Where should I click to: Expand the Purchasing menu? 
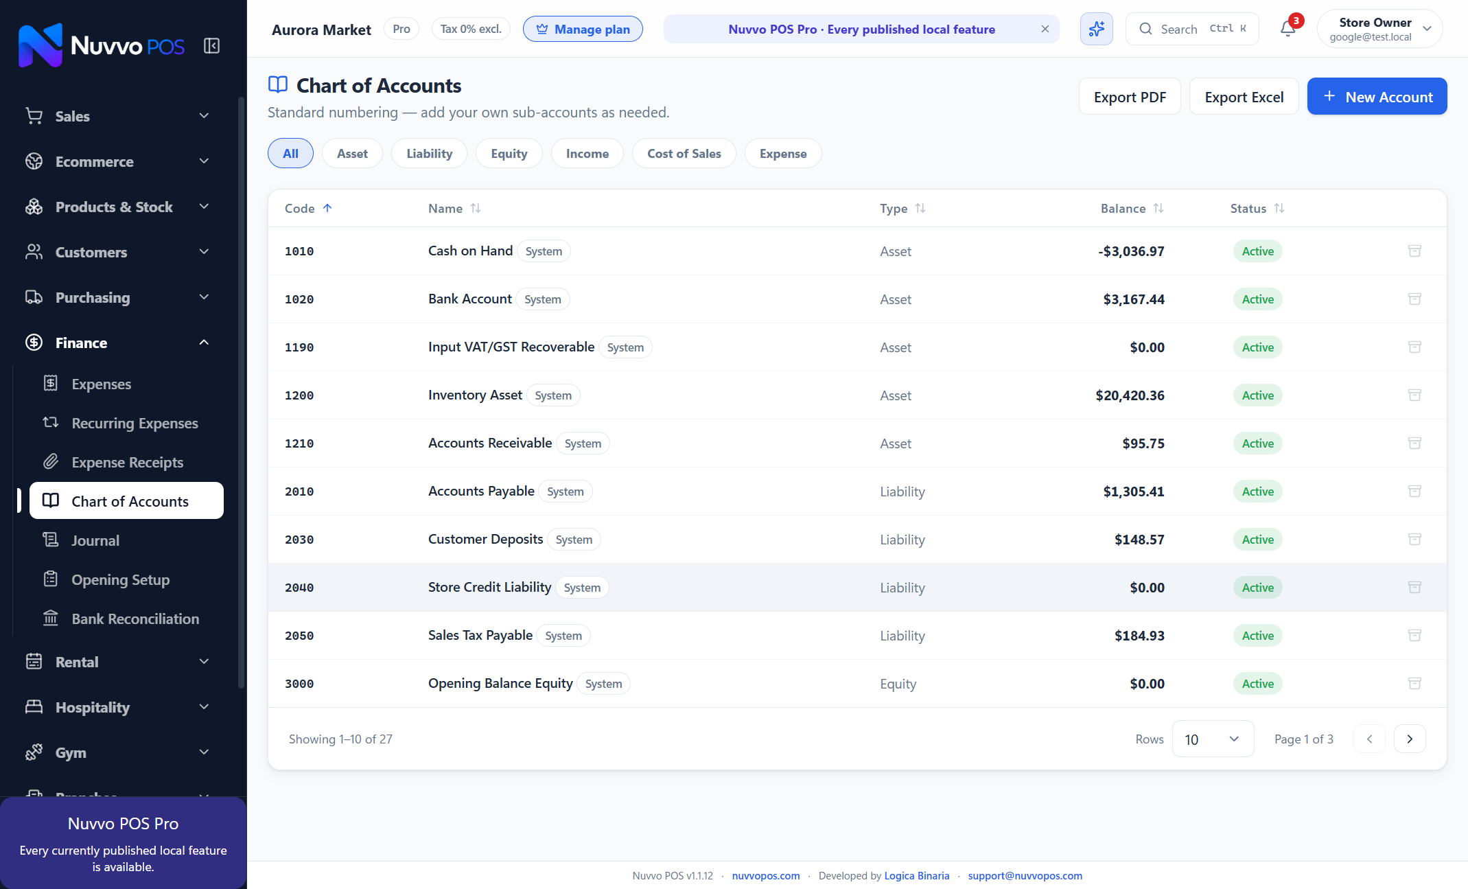(x=118, y=297)
